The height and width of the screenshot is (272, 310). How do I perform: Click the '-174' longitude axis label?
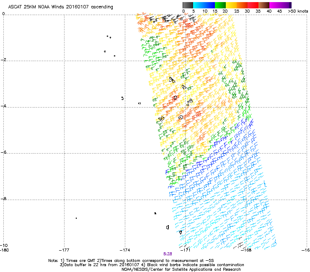coord(125,250)
